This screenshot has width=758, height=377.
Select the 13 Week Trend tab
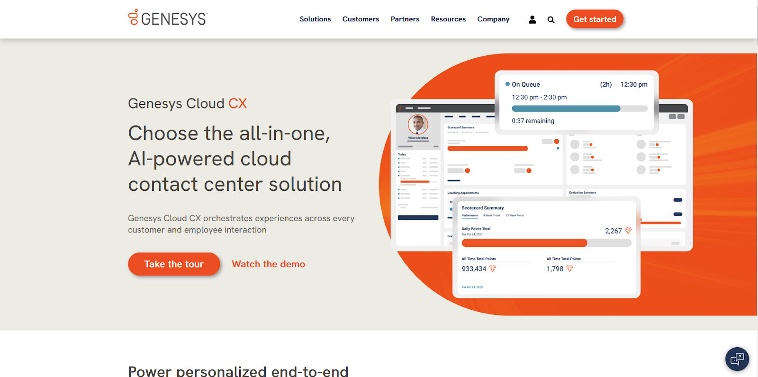(x=514, y=215)
